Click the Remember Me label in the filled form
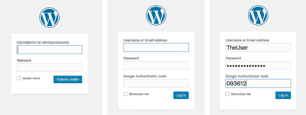Screen dimensions: 306x115 (x=241, y=94)
